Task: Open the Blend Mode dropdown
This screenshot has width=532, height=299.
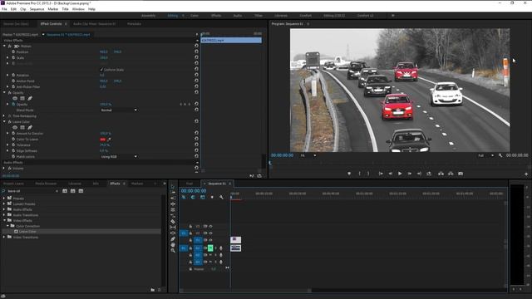Action: click(119, 110)
